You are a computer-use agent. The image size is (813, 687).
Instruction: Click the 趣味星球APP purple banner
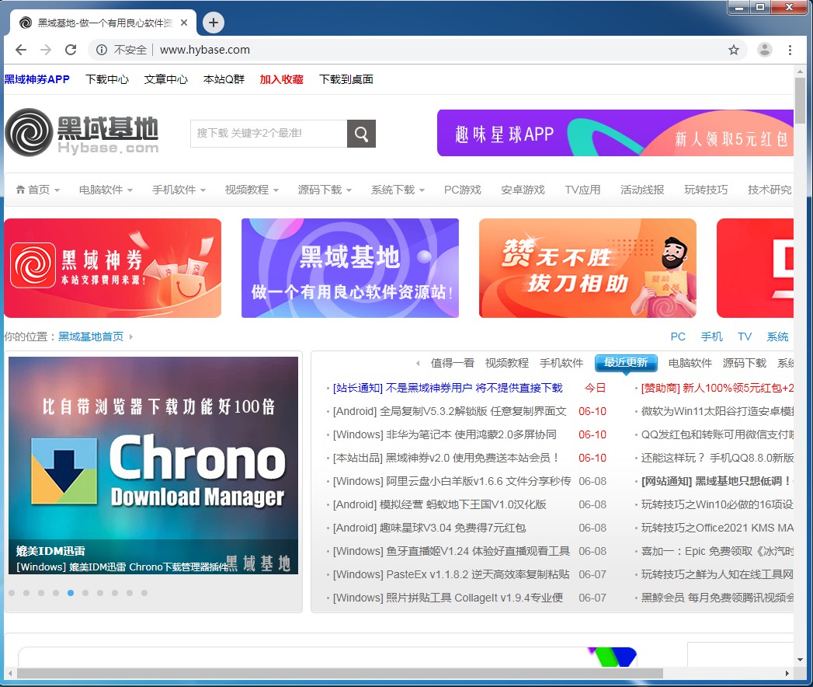pos(615,133)
